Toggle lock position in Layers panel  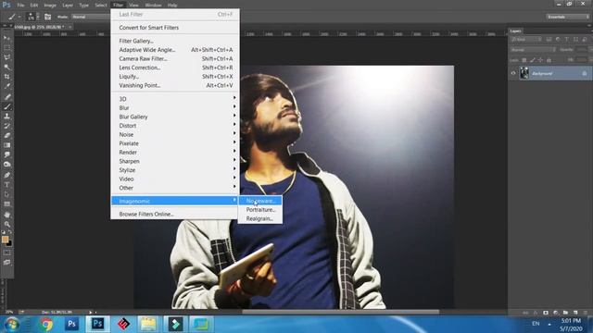540,60
